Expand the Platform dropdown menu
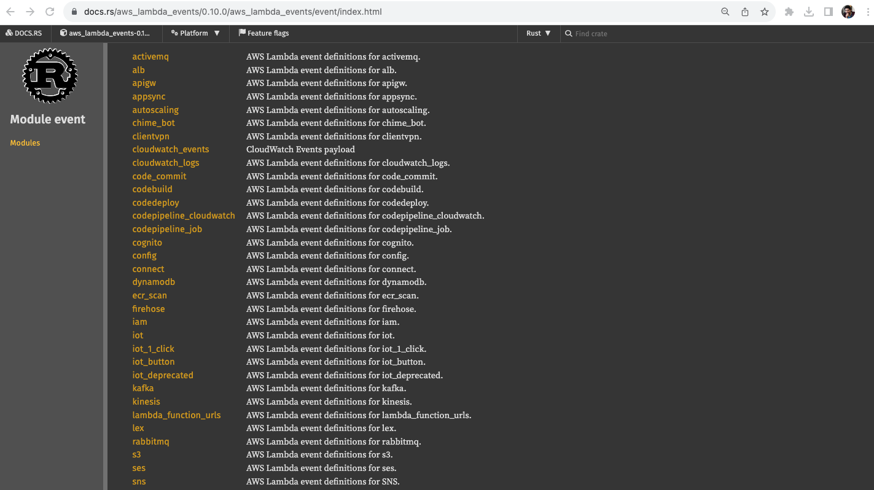 pyautogui.click(x=195, y=33)
